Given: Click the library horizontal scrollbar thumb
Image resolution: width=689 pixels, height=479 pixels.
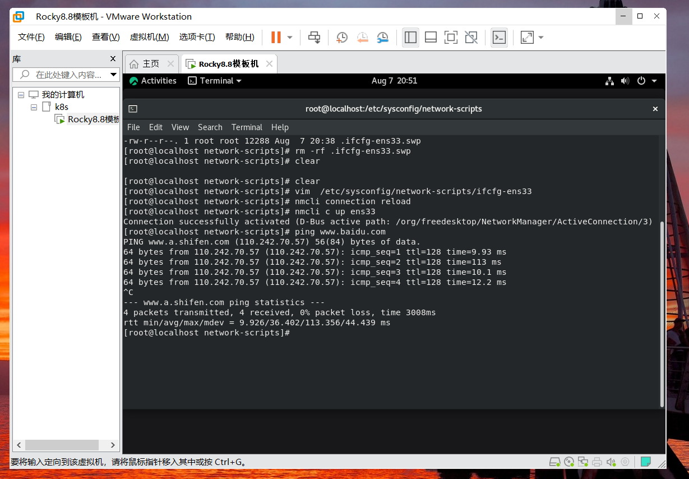Looking at the screenshot, I should click(x=62, y=445).
